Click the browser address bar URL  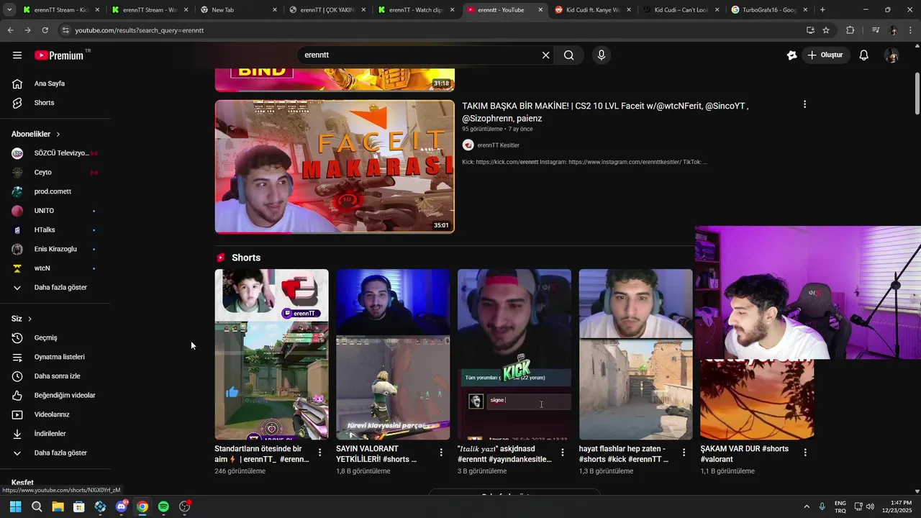[x=140, y=30]
